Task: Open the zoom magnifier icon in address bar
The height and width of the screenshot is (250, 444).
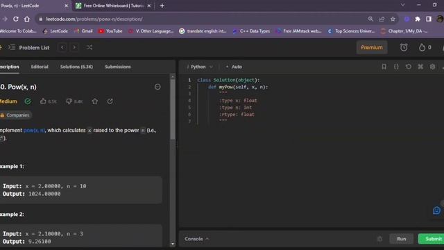Action: (x=370, y=19)
